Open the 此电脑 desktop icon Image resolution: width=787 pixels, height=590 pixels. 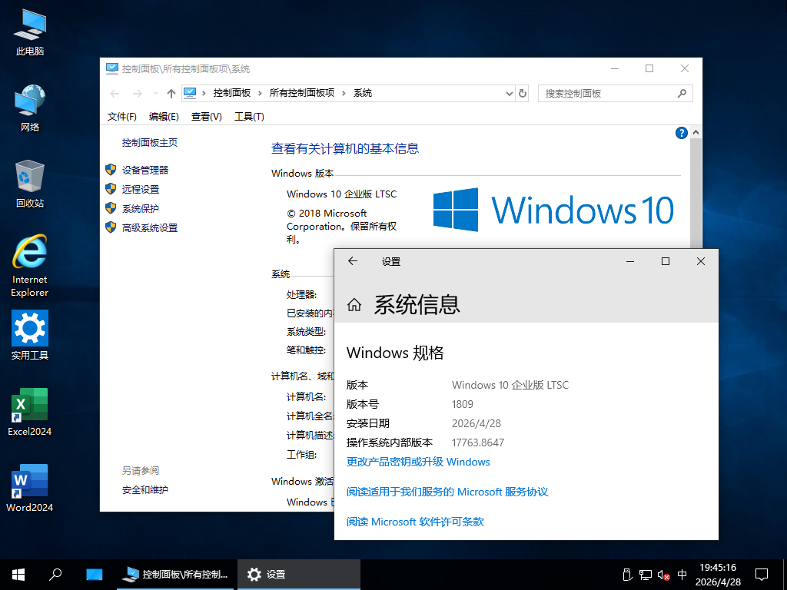[30, 32]
